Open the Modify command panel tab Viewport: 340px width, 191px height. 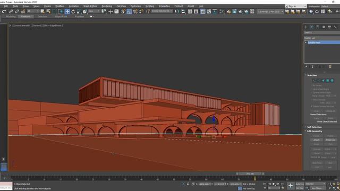coord(312,27)
